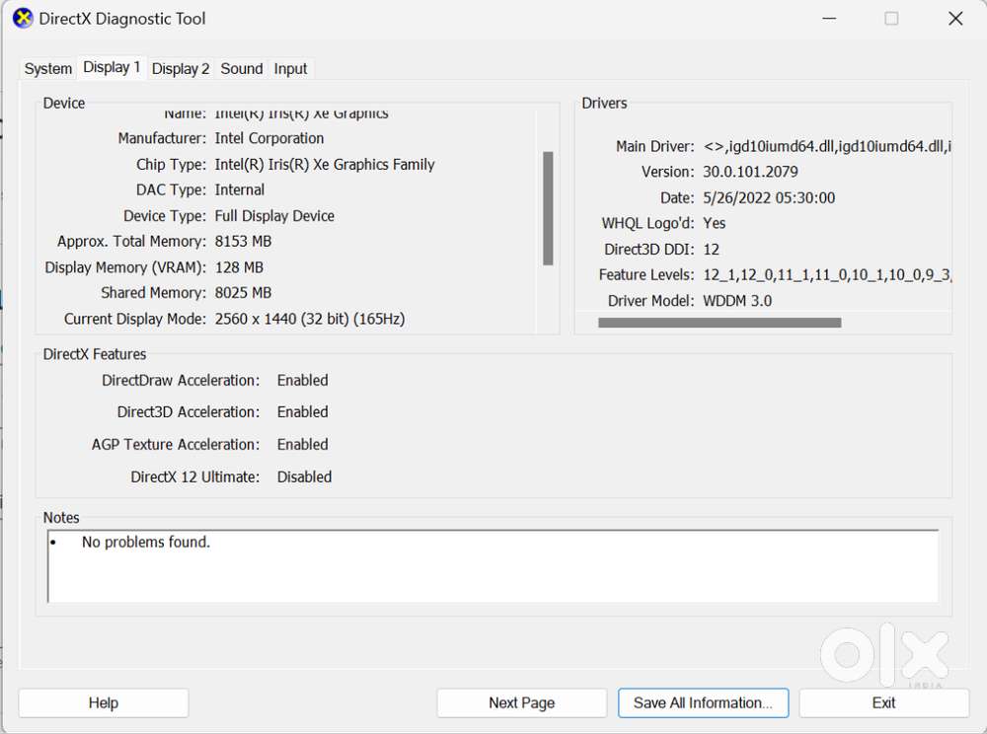This screenshot has width=987, height=734.
Task: Go to the Sound tab
Action: coord(241,69)
